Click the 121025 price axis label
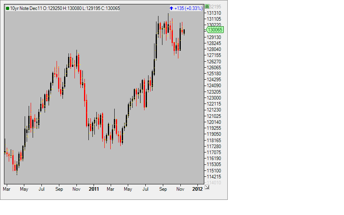Screen dimensions: 344x215 pos(214,116)
